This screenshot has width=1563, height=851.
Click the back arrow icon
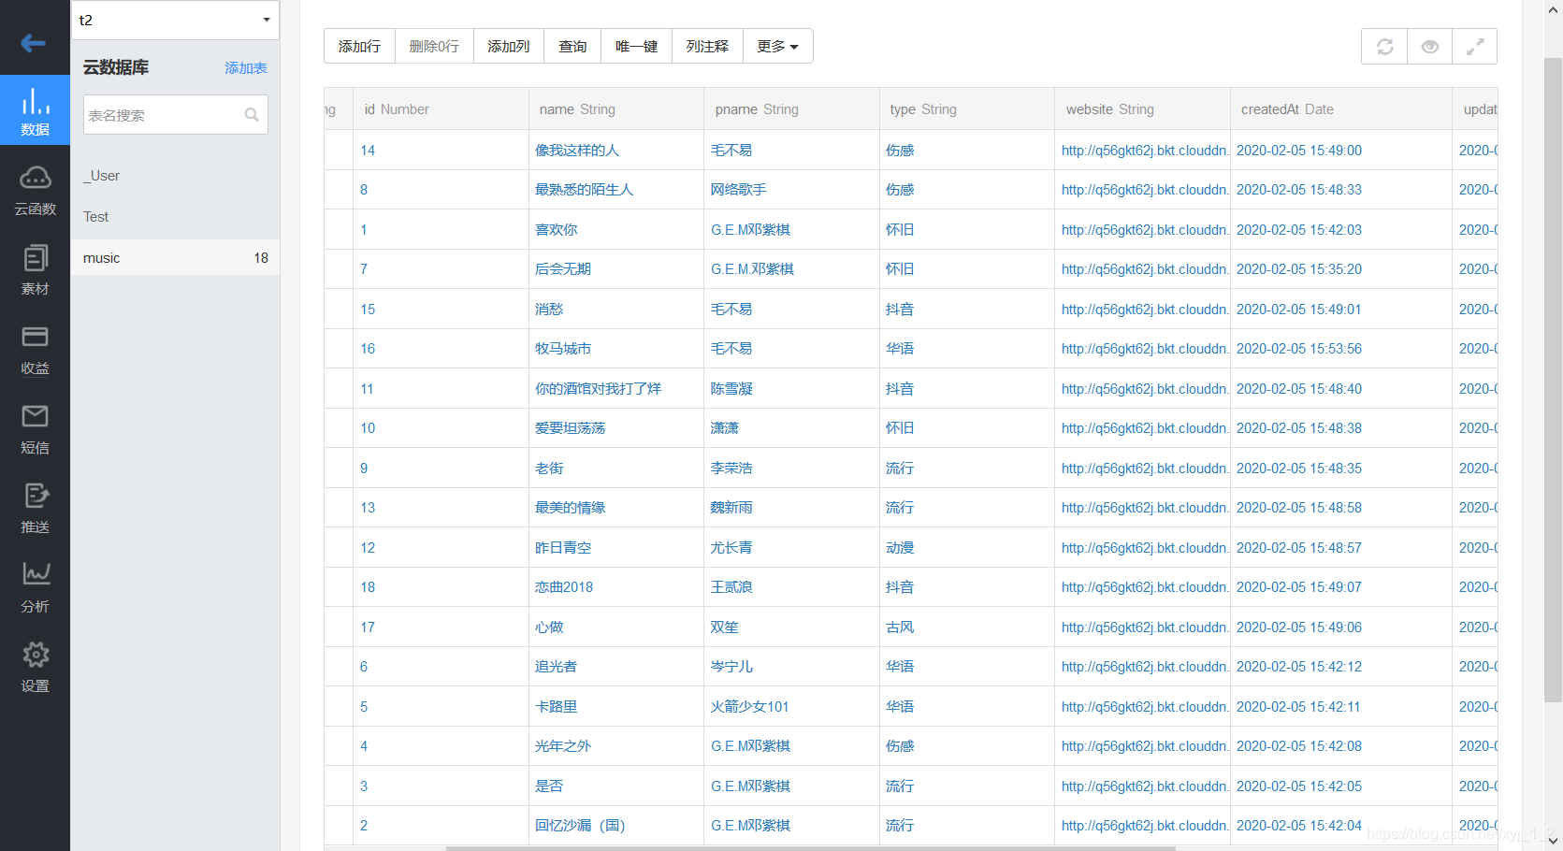34,43
